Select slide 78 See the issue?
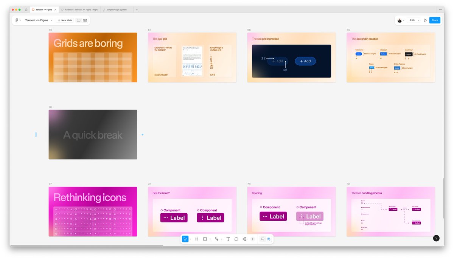Image resolution: width=454 pixels, height=259 pixels. (192, 211)
